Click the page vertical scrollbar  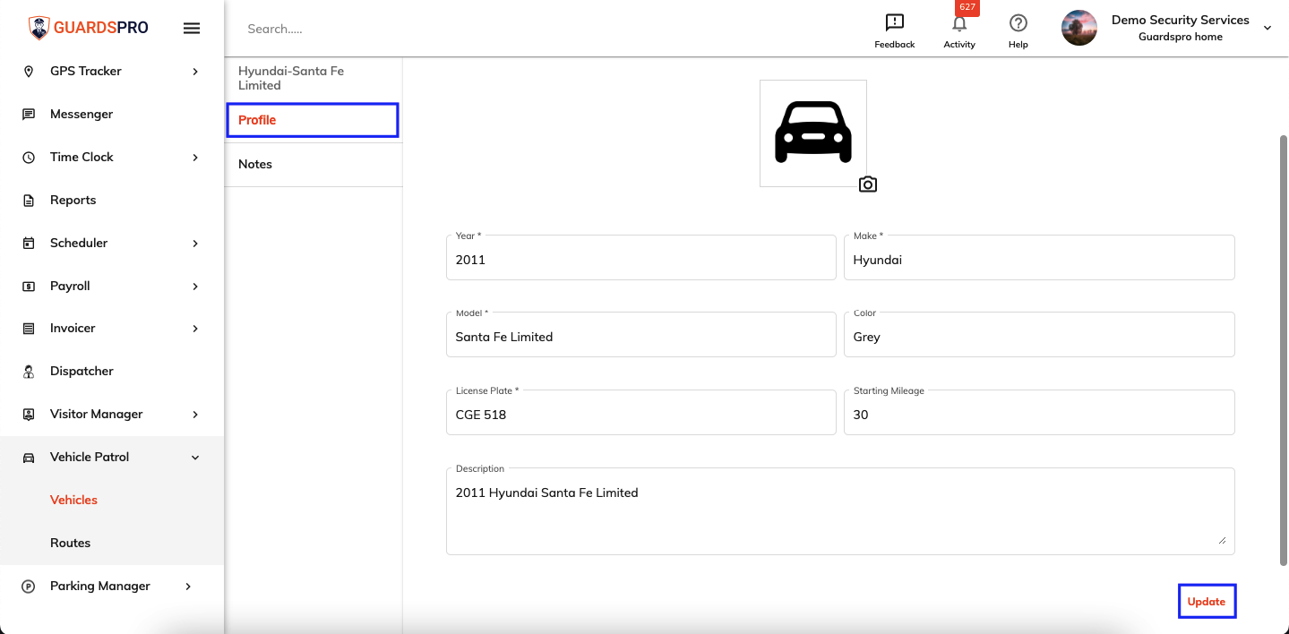click(1284, 349)
